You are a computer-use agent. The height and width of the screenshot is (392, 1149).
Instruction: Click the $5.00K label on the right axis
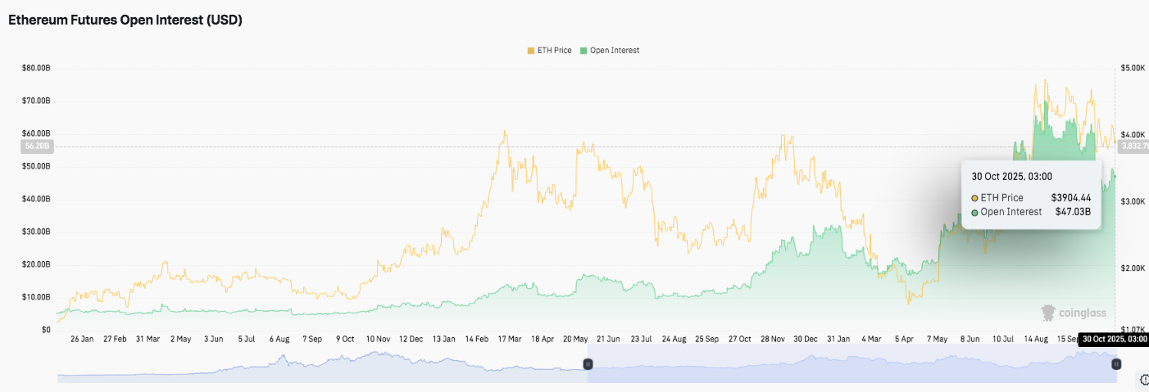pyautogui.click(x=1132, y=68)
